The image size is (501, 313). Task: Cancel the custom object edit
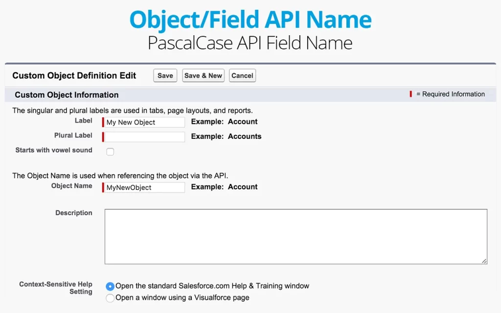pyautogui.click(x=242, y=75)
